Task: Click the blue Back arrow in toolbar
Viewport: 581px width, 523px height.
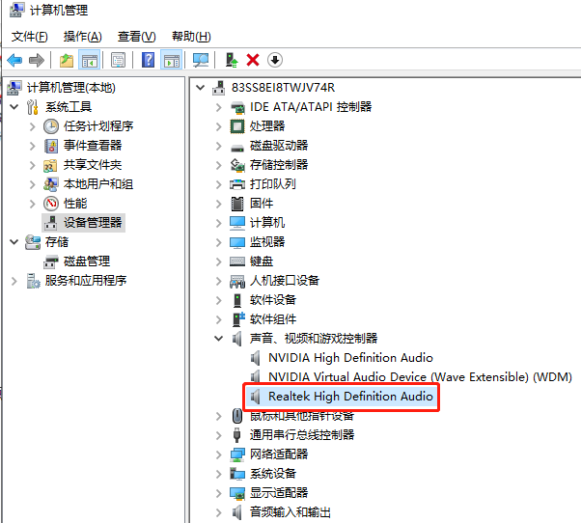Action: (x=14, y=60)
